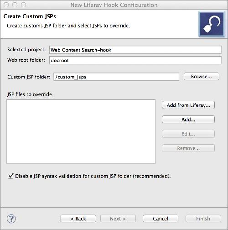The width and height of the screenshot is (228, 230).
Task: Minimize the hook configuration dialog window
Action: click(x=15, y=5)
